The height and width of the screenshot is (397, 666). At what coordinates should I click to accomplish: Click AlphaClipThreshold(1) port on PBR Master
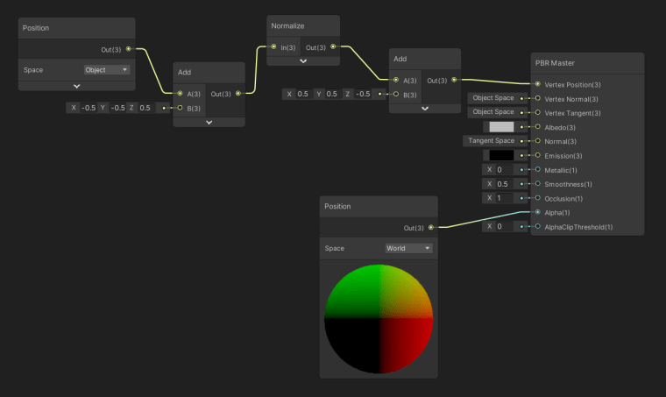point(538,226)
